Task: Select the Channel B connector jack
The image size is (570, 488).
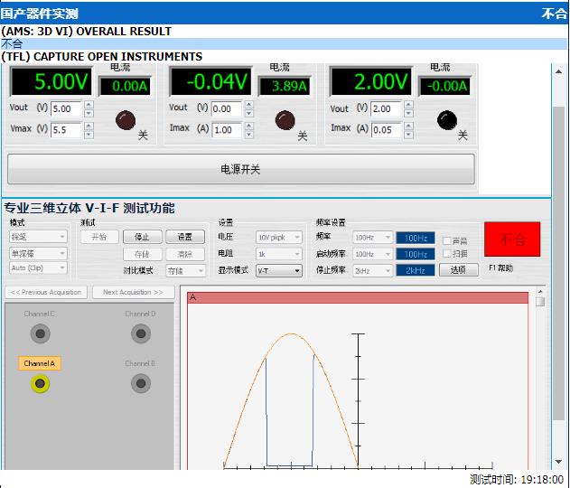Action: coord(140,384)
